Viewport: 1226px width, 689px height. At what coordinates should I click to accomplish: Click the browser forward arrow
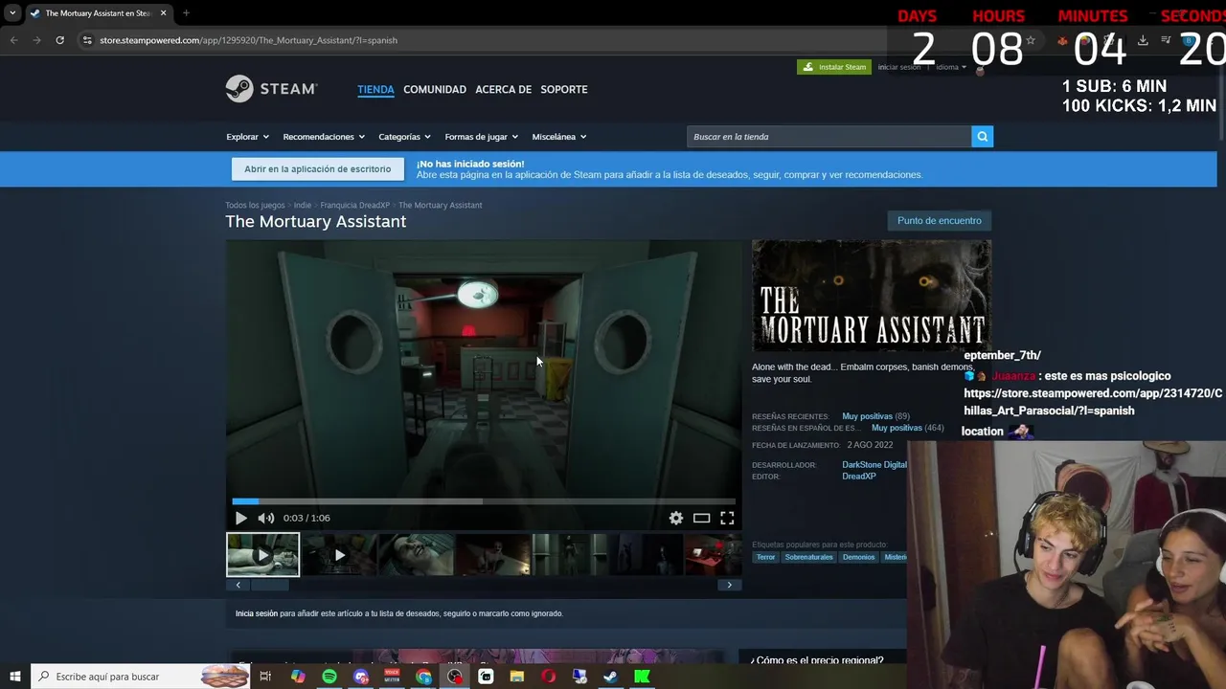coord(36,40)
